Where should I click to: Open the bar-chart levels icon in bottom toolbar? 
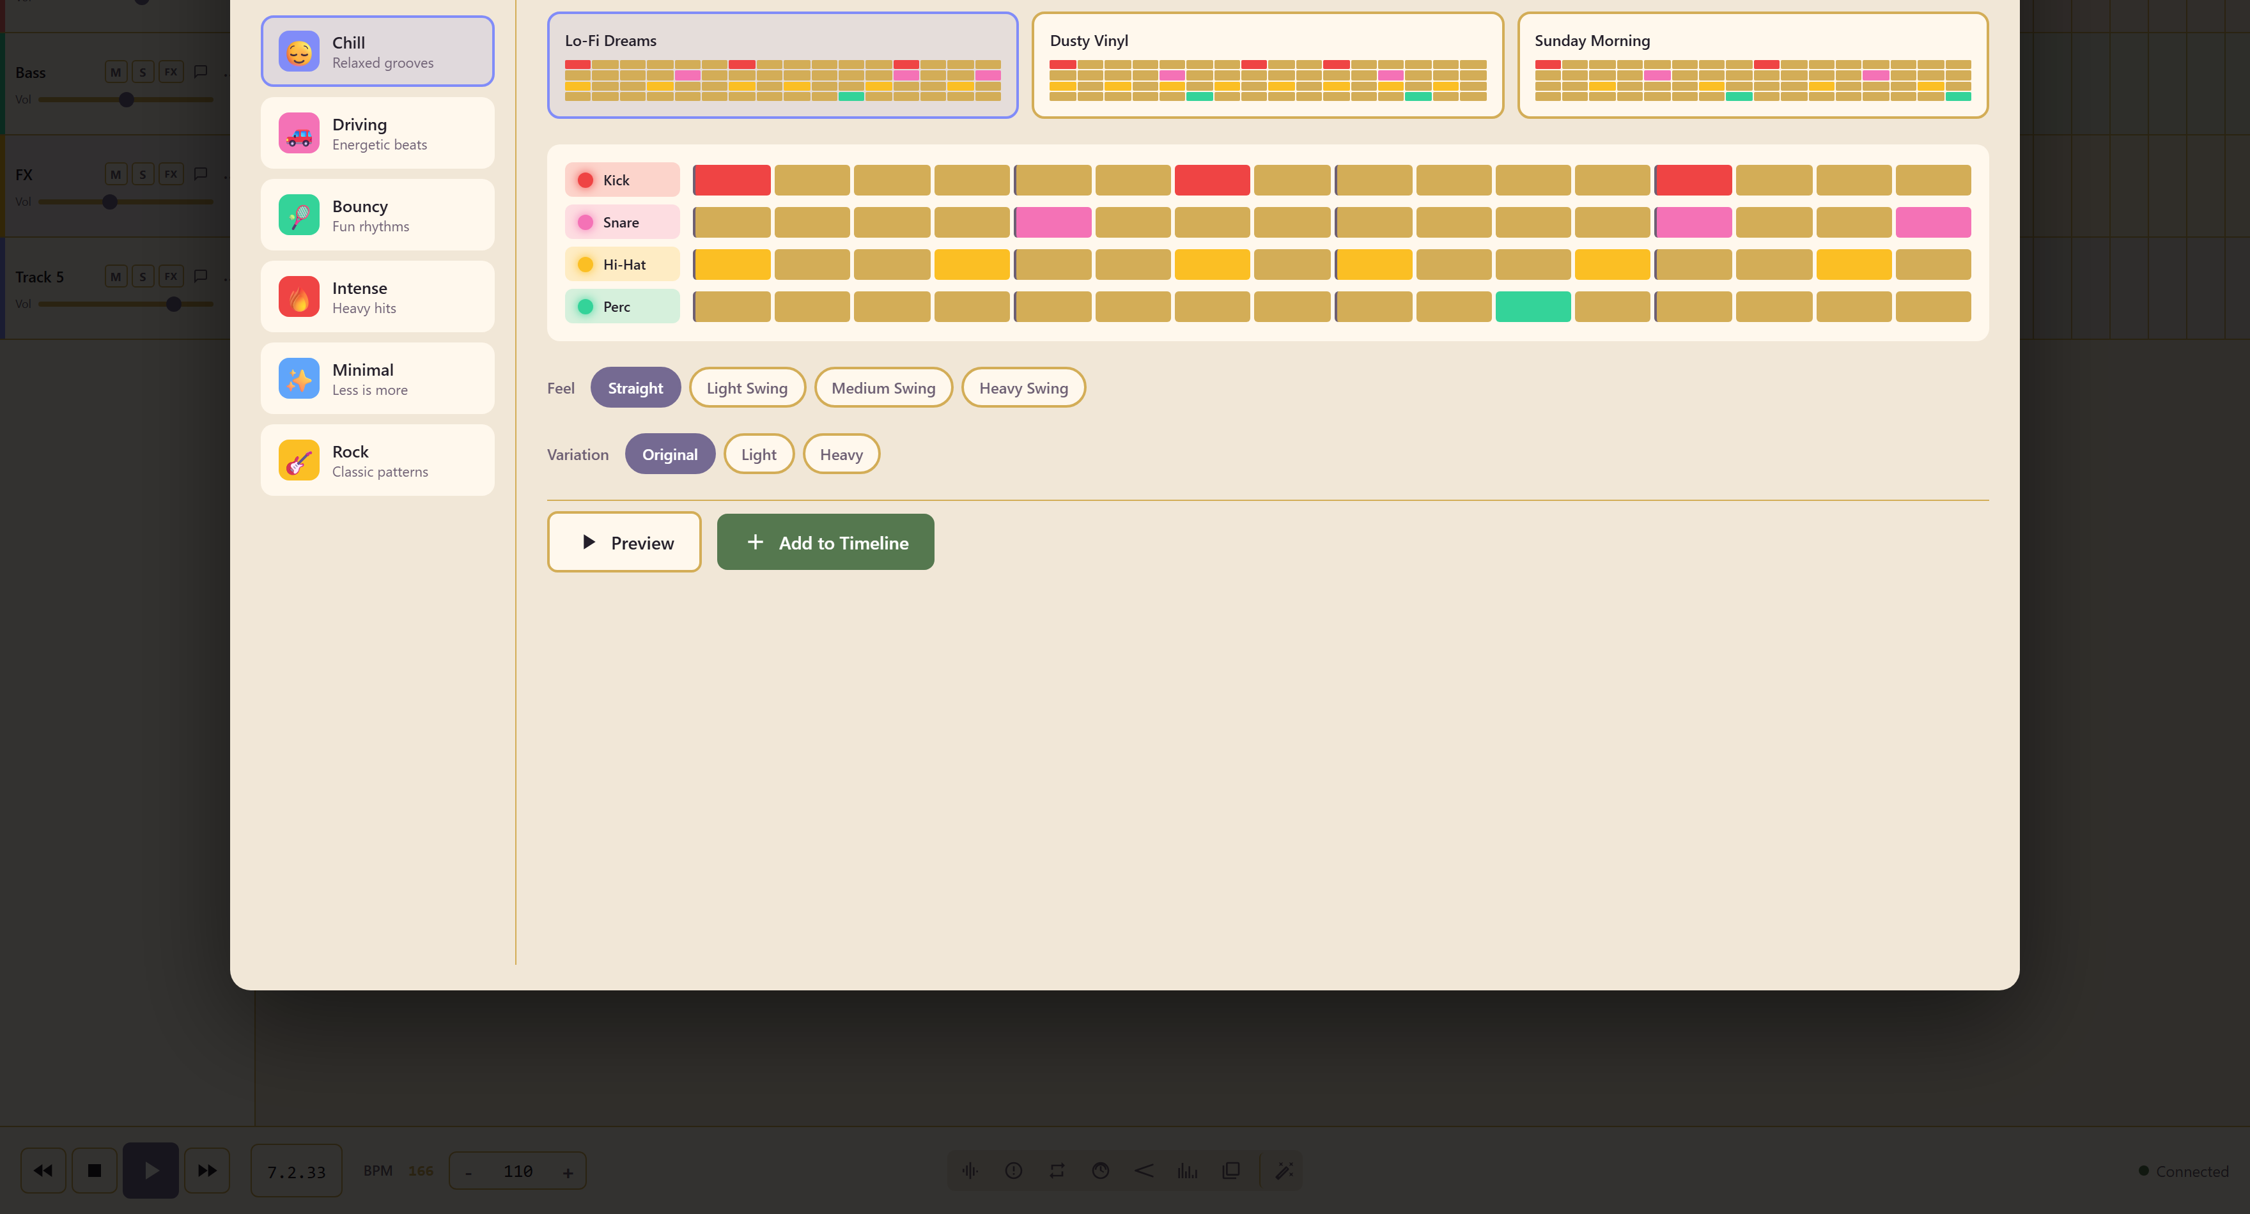(1187, 1171)
